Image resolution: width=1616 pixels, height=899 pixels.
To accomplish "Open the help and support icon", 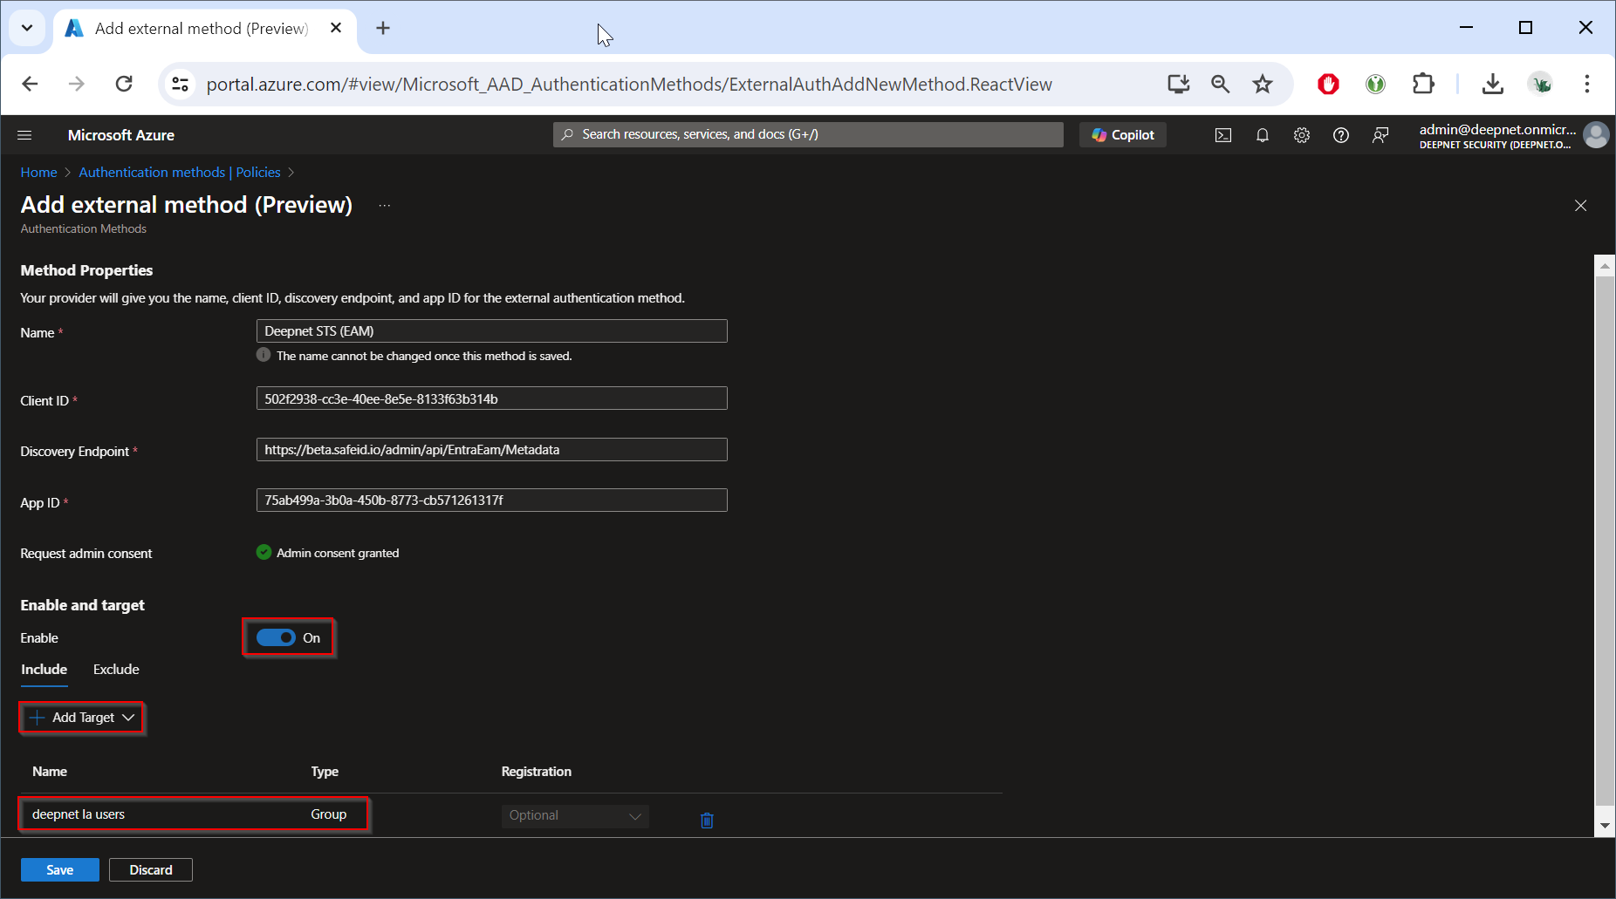I will (x=1341, y=135).
